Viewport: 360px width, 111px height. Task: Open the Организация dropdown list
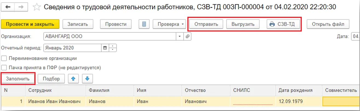pos(180,36)
